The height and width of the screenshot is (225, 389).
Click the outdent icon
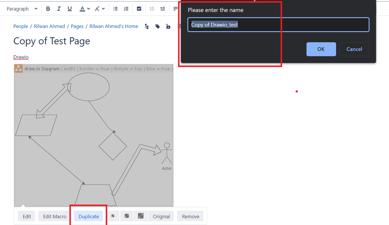click(152, 9)
